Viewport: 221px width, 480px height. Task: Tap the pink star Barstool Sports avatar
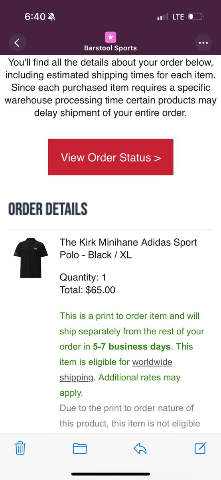110,37
